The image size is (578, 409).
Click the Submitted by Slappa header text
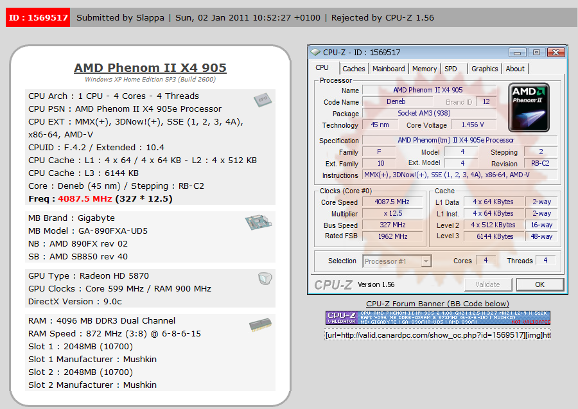click(120, 18)
